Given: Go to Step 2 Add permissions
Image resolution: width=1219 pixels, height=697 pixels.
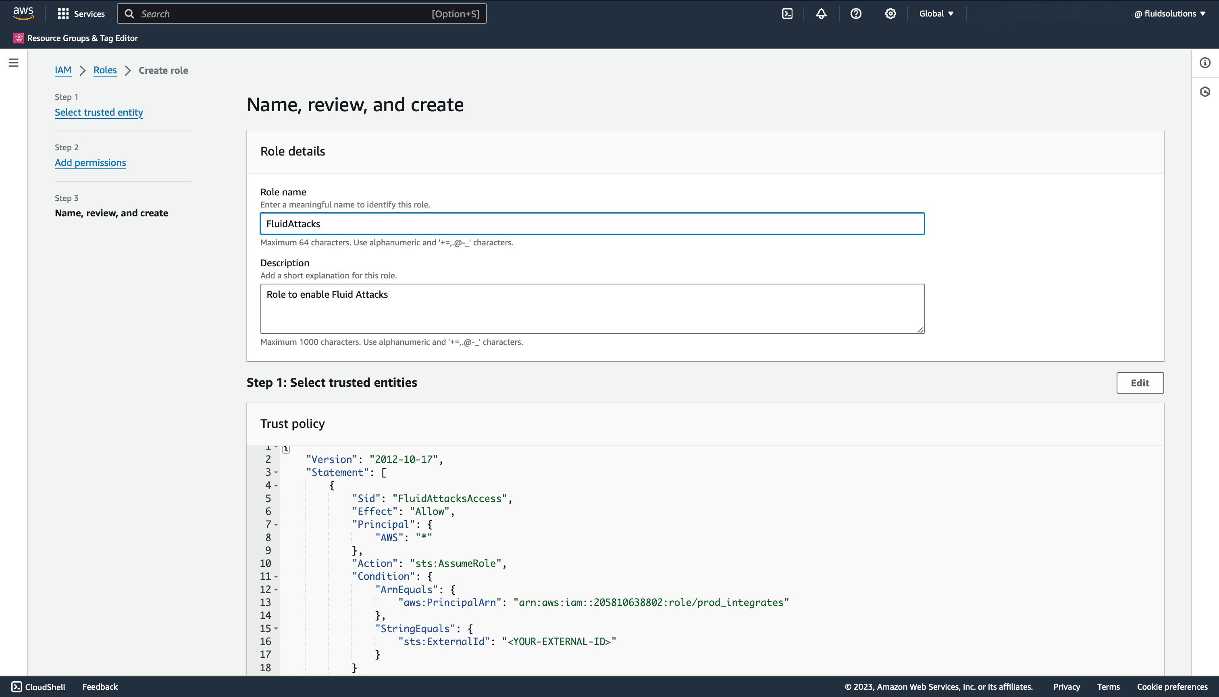Looking at the screenshot, I should pos(90,163).
